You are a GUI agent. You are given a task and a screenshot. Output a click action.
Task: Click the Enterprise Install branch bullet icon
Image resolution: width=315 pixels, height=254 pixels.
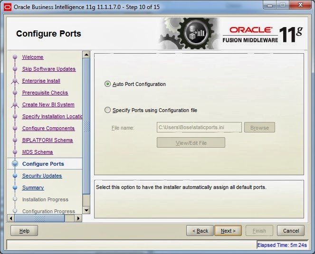(x=15, y=81)
